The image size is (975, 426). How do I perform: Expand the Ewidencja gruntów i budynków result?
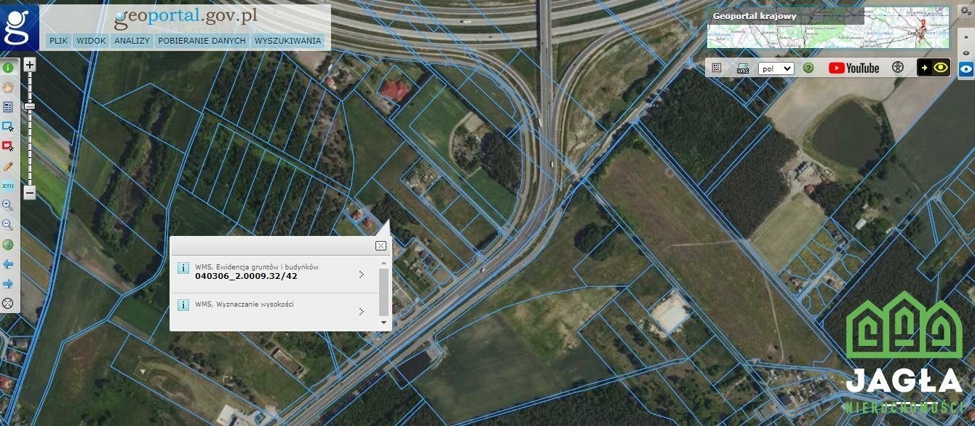275,274
